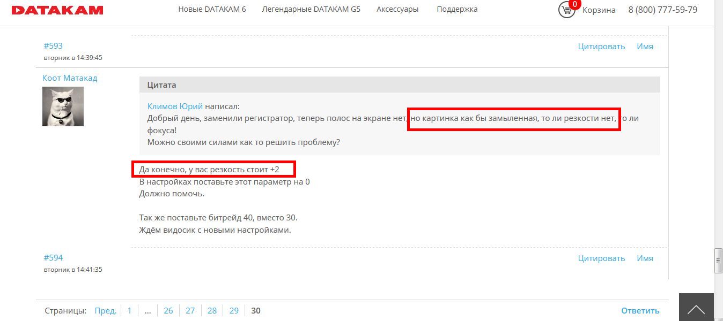723x321 pixels.
Task: Click the Корзина cart link
Action: click(x=599, y=10)
